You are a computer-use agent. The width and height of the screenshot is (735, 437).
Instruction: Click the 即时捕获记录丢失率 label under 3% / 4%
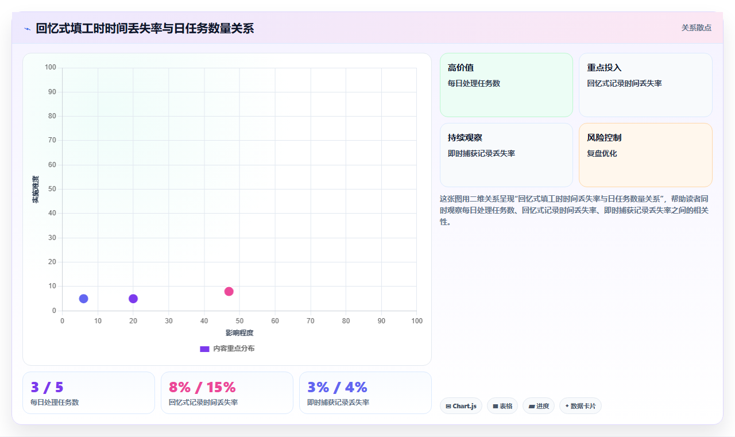coord(338,403)
